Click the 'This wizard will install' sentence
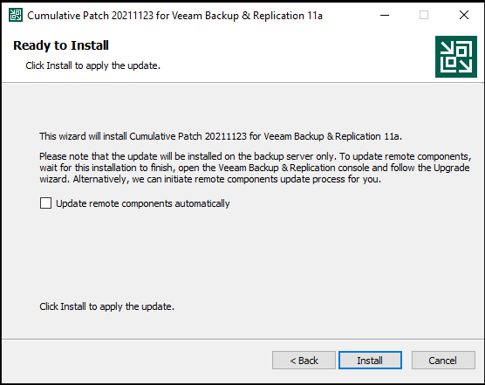This screenshot has height=385, width=485. (x=221, y=136)
